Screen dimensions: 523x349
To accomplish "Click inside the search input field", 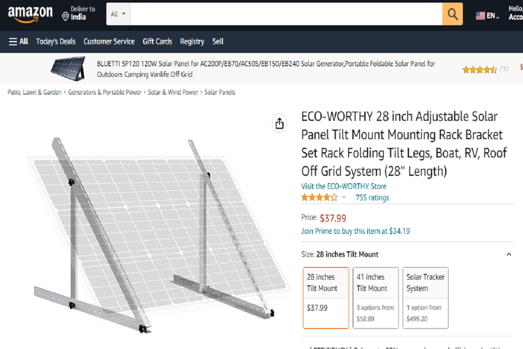I will coord(283,14).
